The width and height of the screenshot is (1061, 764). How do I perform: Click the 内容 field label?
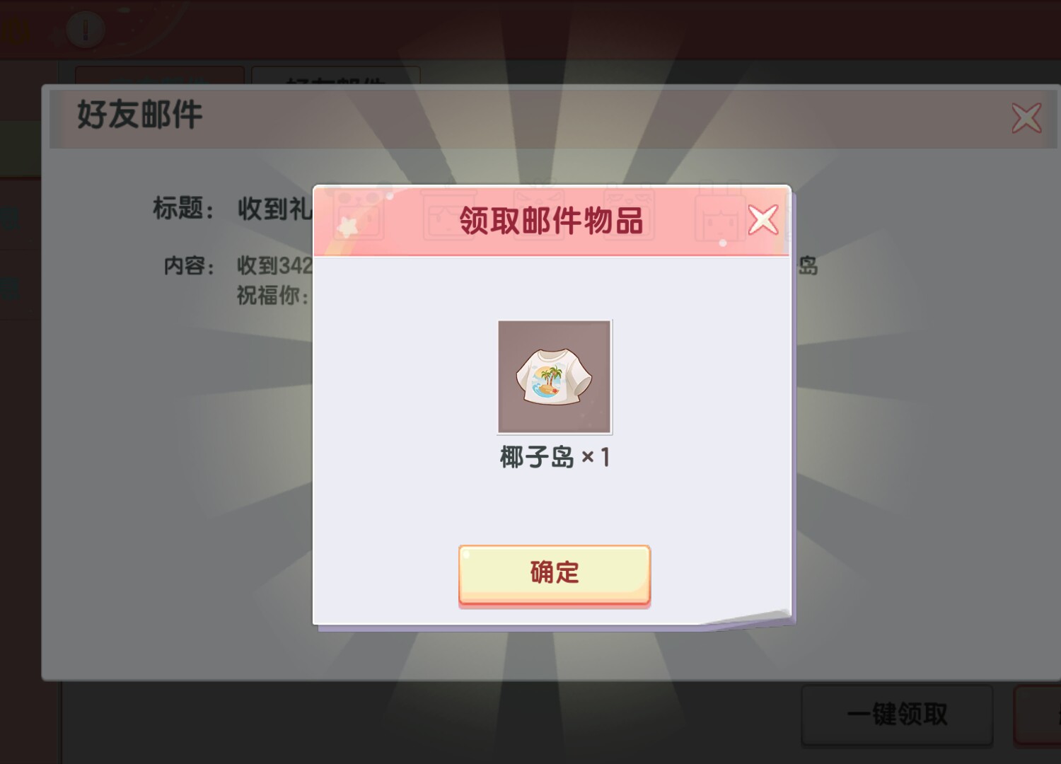[189, 266]
